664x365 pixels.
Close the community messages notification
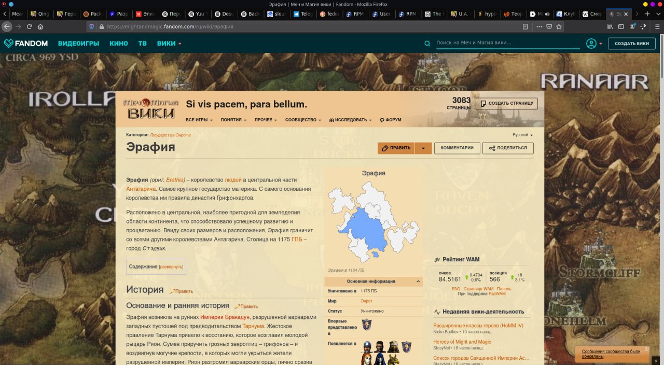[646, 349]
